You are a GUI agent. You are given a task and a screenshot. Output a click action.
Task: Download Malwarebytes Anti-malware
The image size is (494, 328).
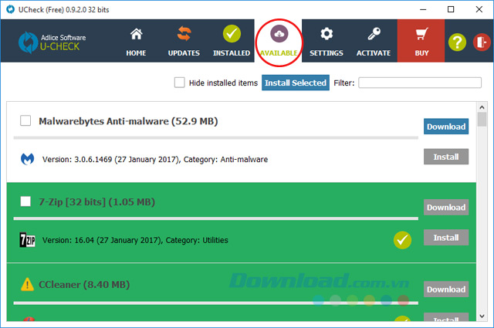point(445,127)
